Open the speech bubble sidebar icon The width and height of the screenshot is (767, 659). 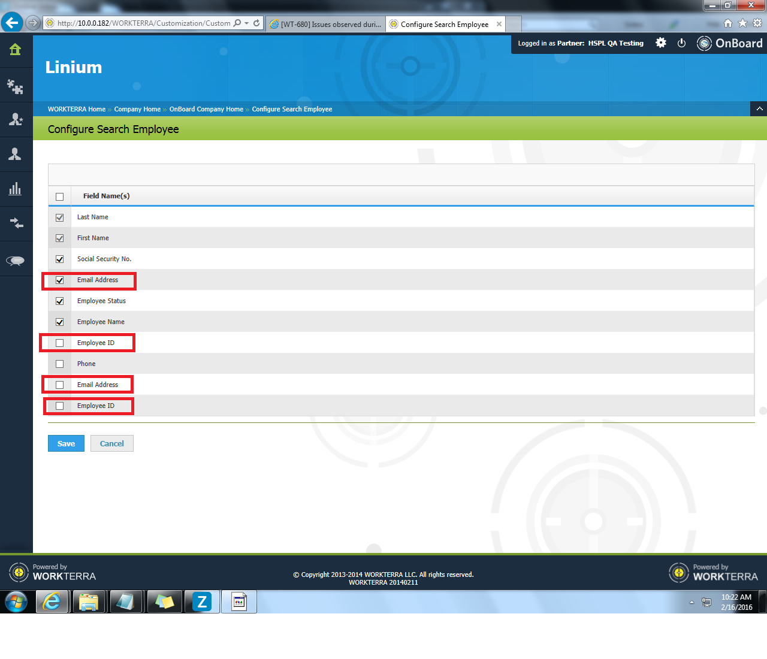pos(16,260)
